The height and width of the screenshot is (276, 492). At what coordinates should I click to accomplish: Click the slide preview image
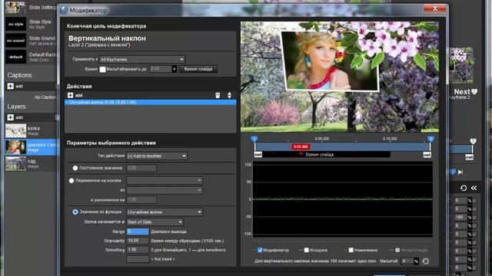[x=340, y=77]
